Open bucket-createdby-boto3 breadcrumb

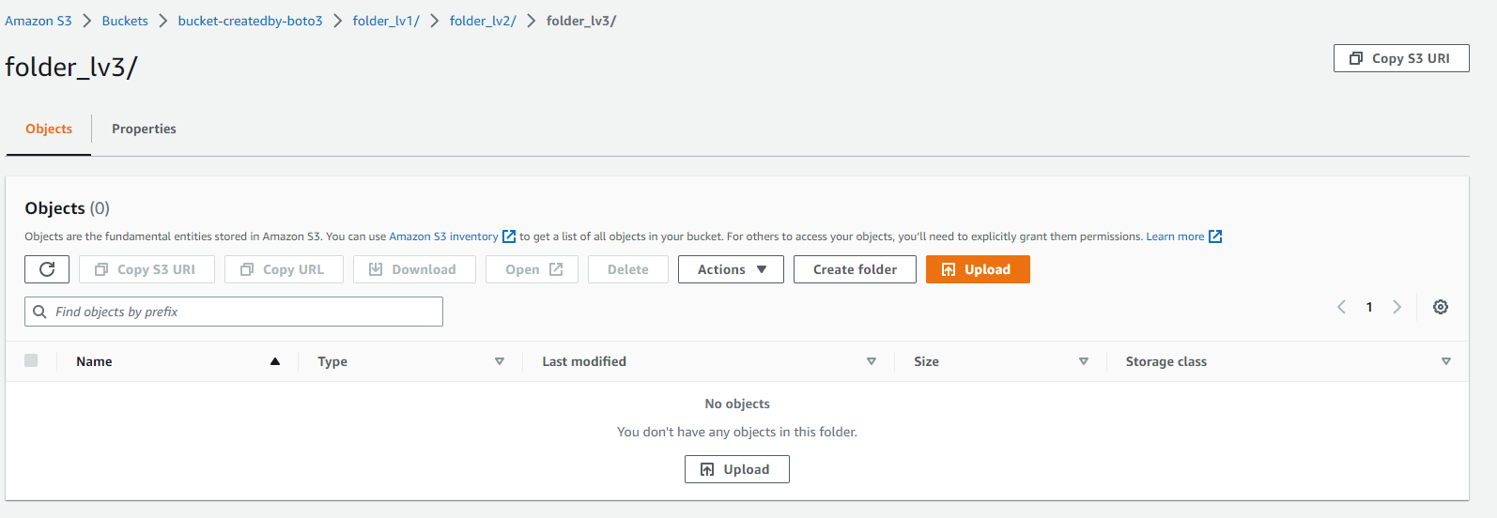[x=251, y=21]
